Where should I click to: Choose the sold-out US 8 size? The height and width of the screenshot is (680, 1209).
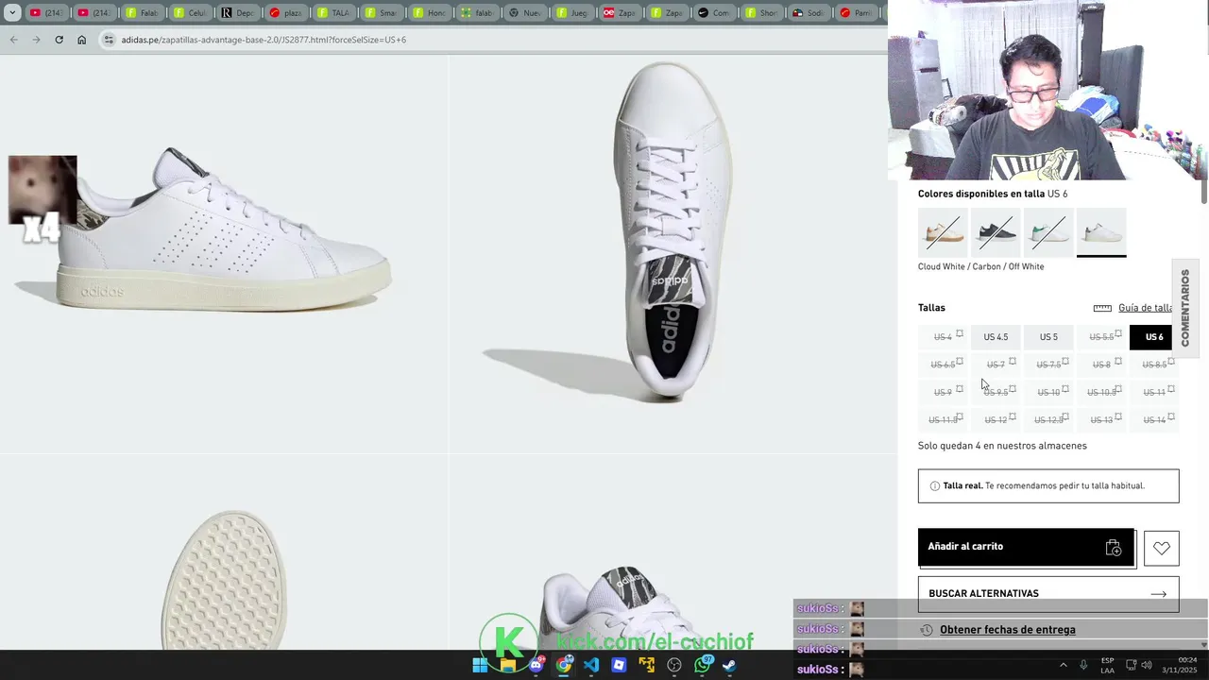tap(1101, 365)
